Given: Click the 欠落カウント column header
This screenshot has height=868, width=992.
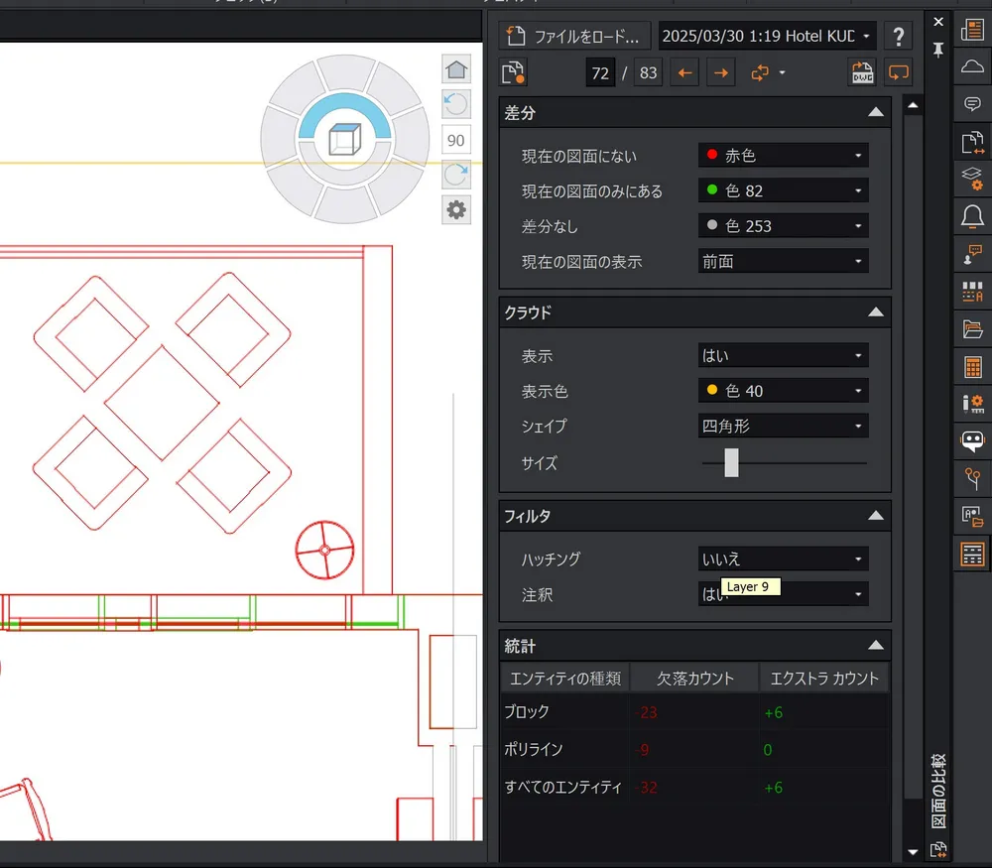Looking at the screenshot, I should 694,679.
